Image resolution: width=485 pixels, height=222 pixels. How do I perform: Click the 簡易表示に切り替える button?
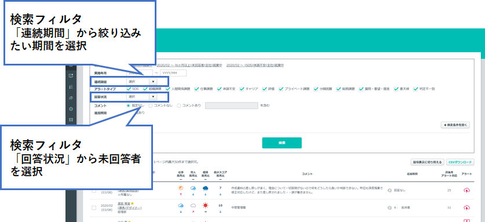pos(428,162)
